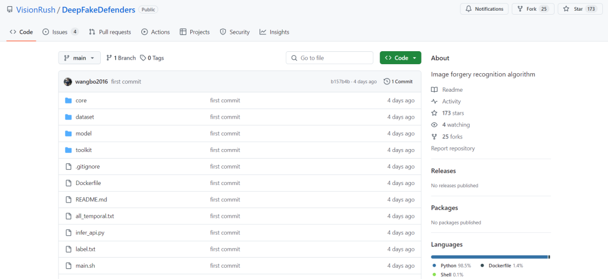Open commit hash b157b4b

tap(340, 82)
